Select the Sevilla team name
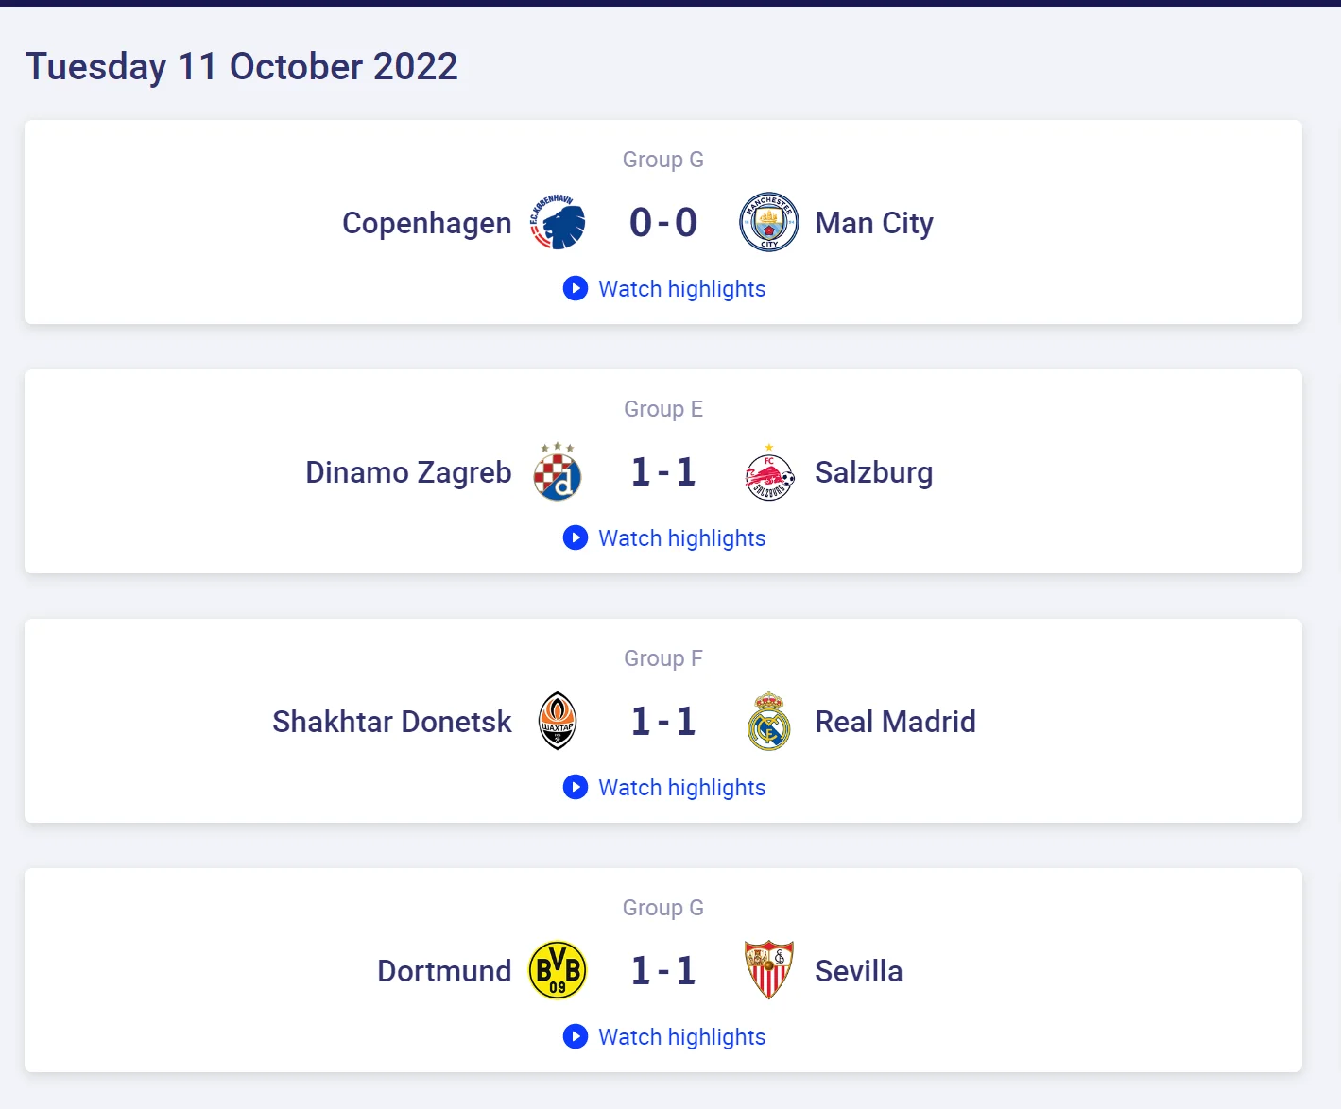Viewport: 1341px width, 1109px height. pos(858,971)
